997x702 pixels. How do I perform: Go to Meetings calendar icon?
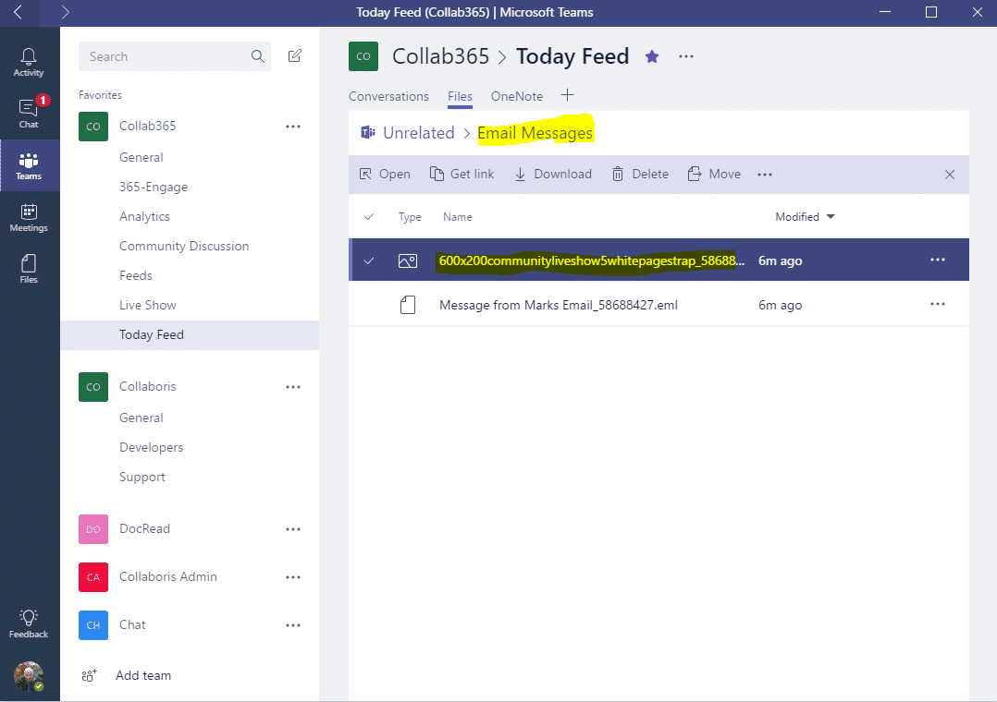tap(29, 217)
